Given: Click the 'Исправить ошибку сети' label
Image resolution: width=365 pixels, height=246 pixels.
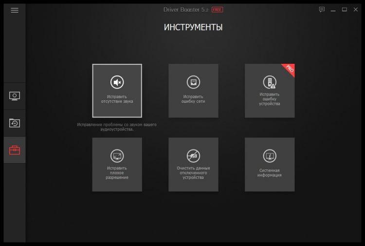Looking at the screenshot, I should tap(193, 99).
